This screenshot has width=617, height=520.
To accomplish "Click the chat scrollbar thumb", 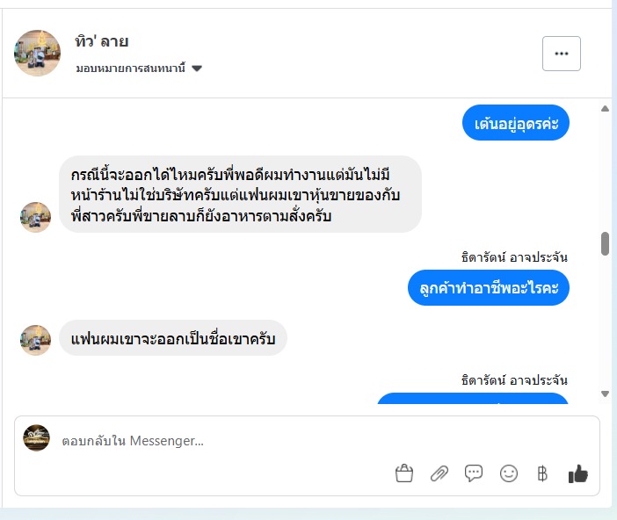I will (605, 243).
